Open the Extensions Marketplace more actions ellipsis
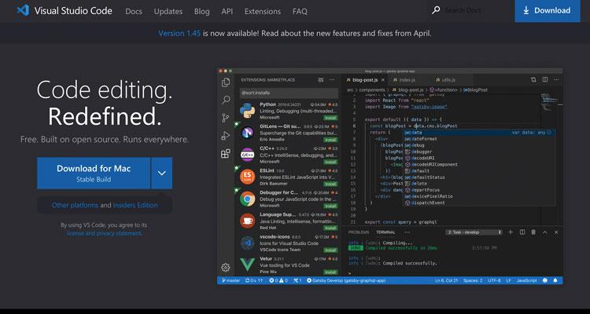The height and width of the screenshot is (314, 590). (x=332, y=79)
